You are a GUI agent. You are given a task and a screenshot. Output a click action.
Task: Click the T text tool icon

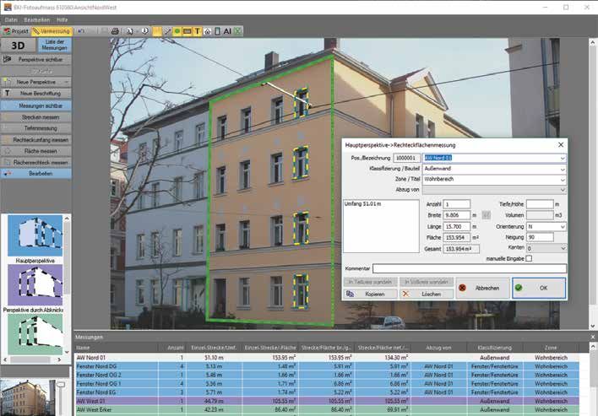[198, 31]
